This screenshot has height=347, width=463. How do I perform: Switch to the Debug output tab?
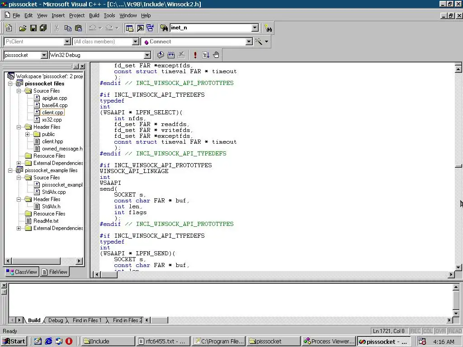point(56,320)
